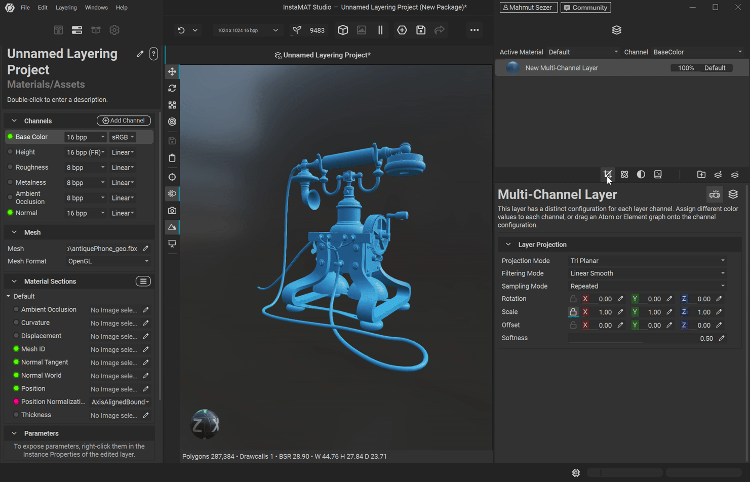Click the half-circle contrast icon in the layer toolbar

tap(641, 175)
